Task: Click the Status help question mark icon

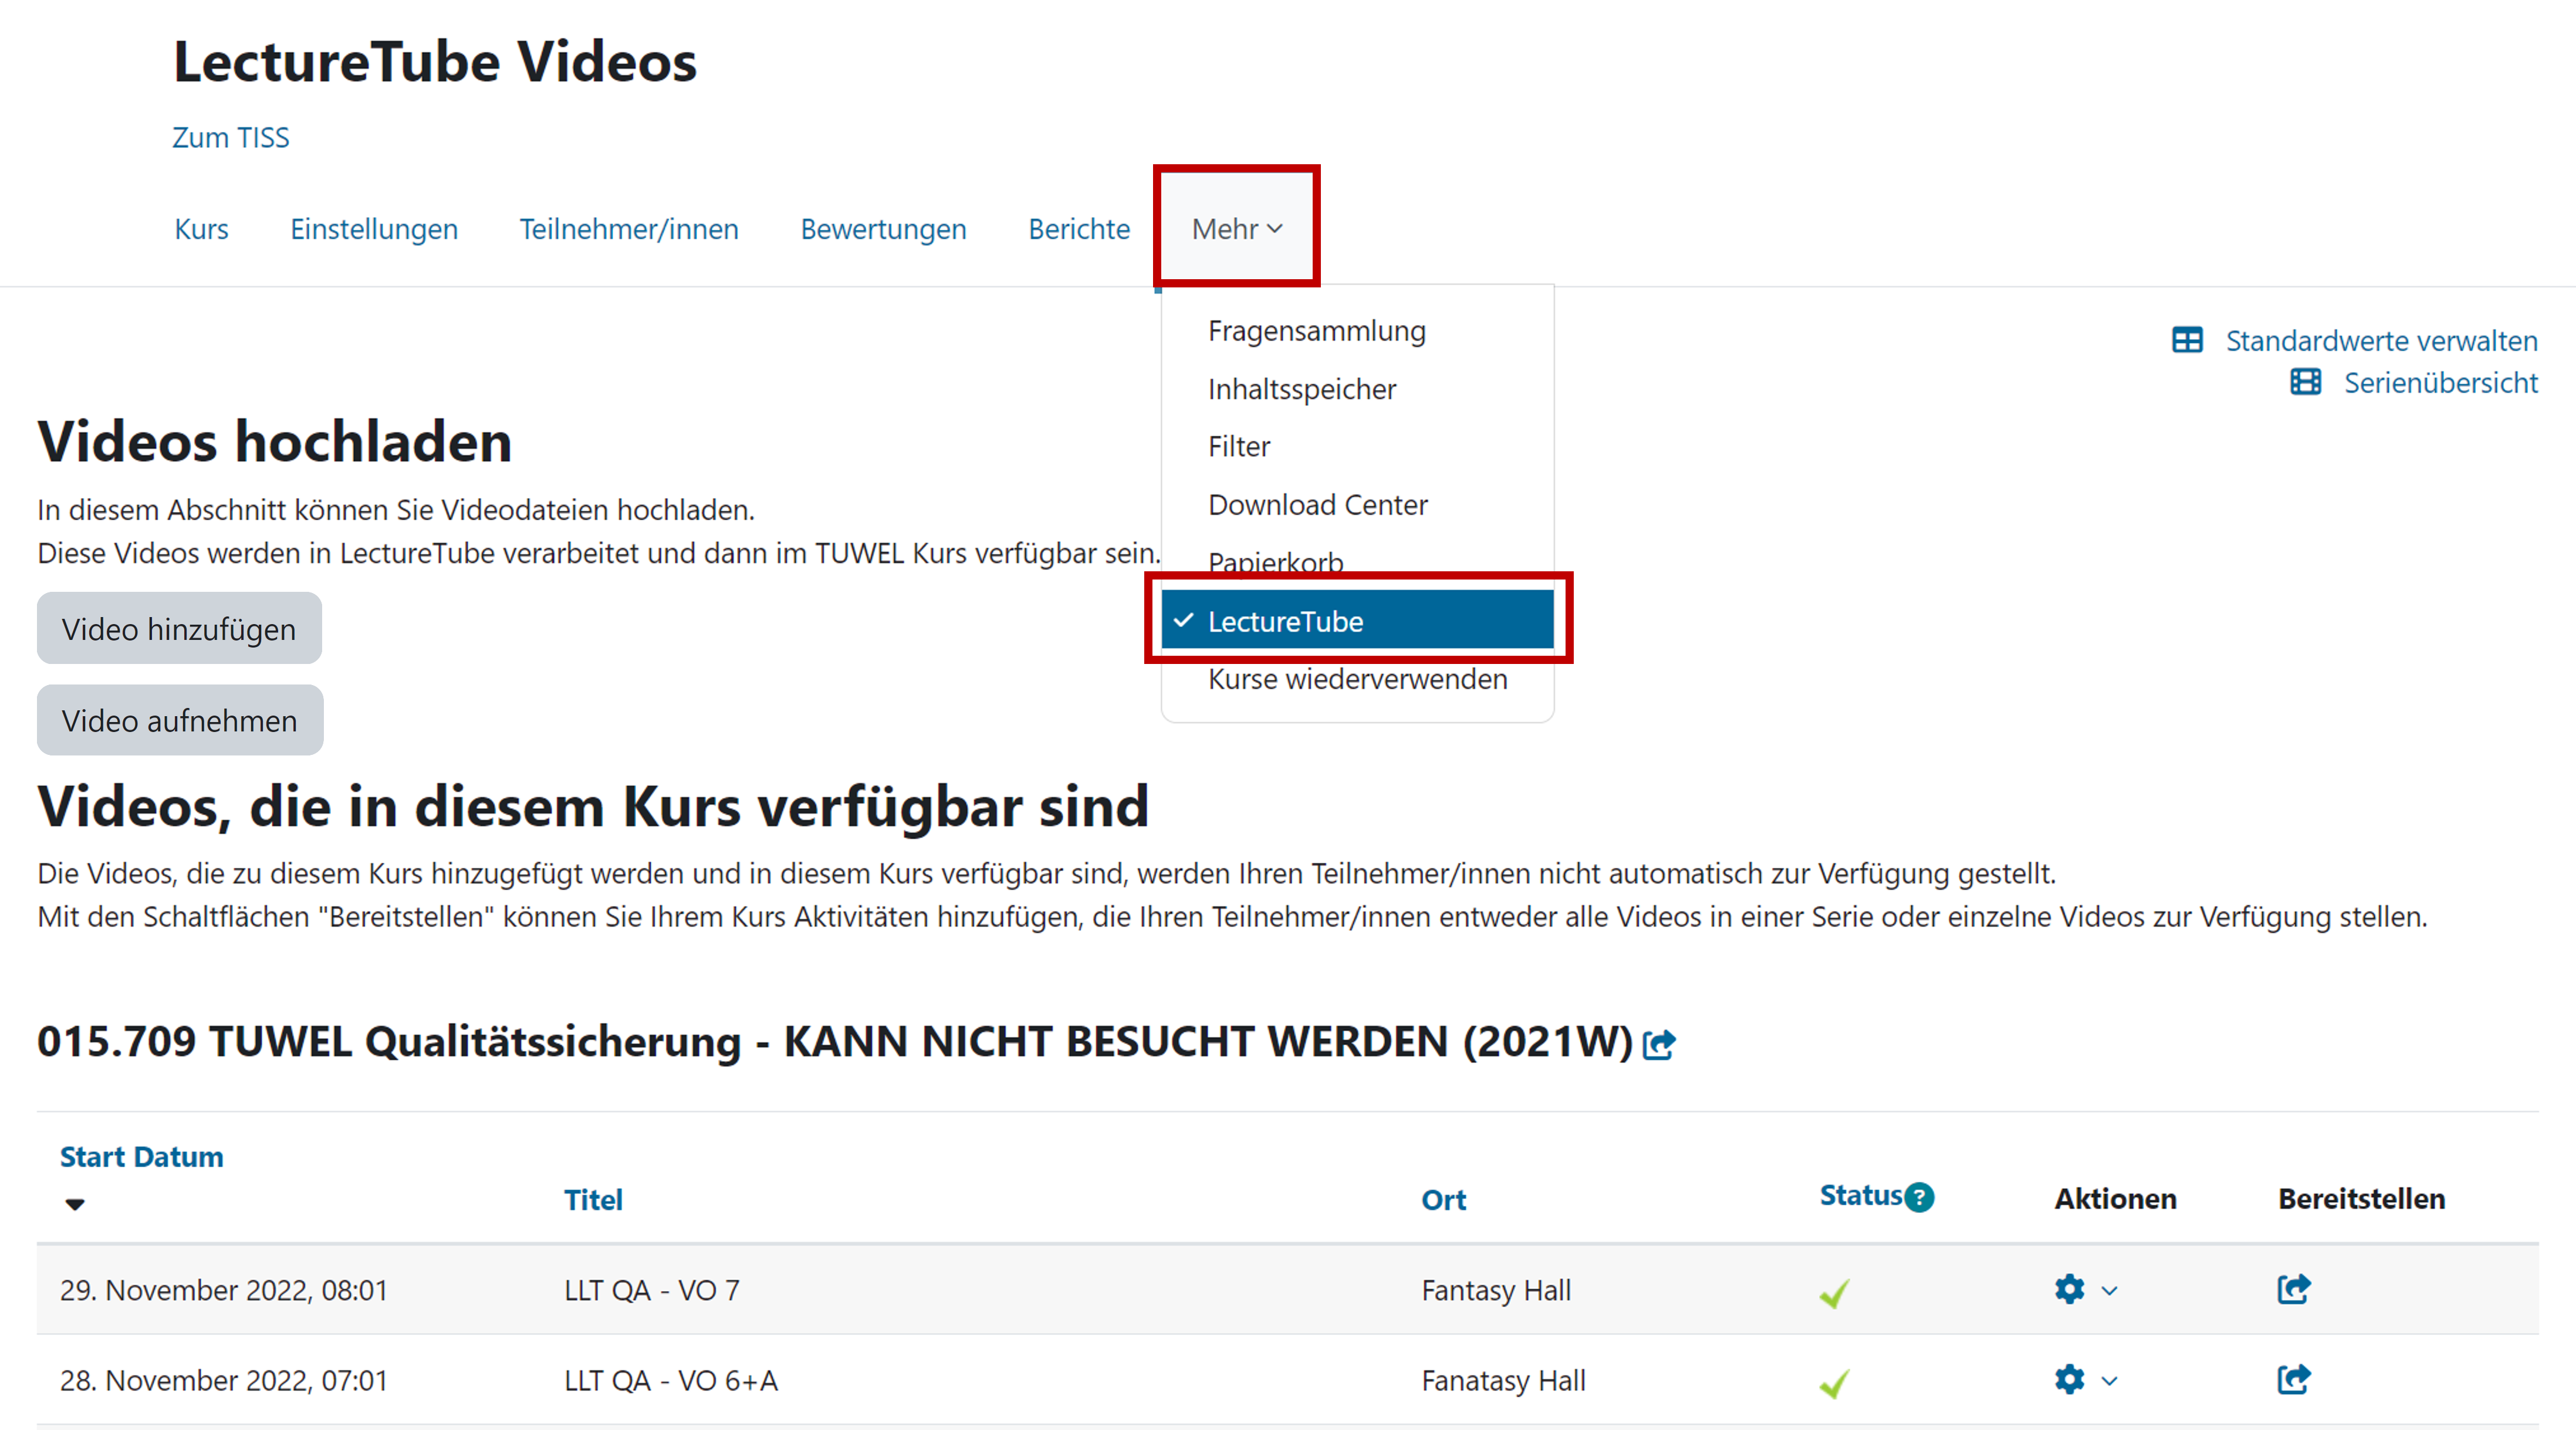Action: 1919,1196
